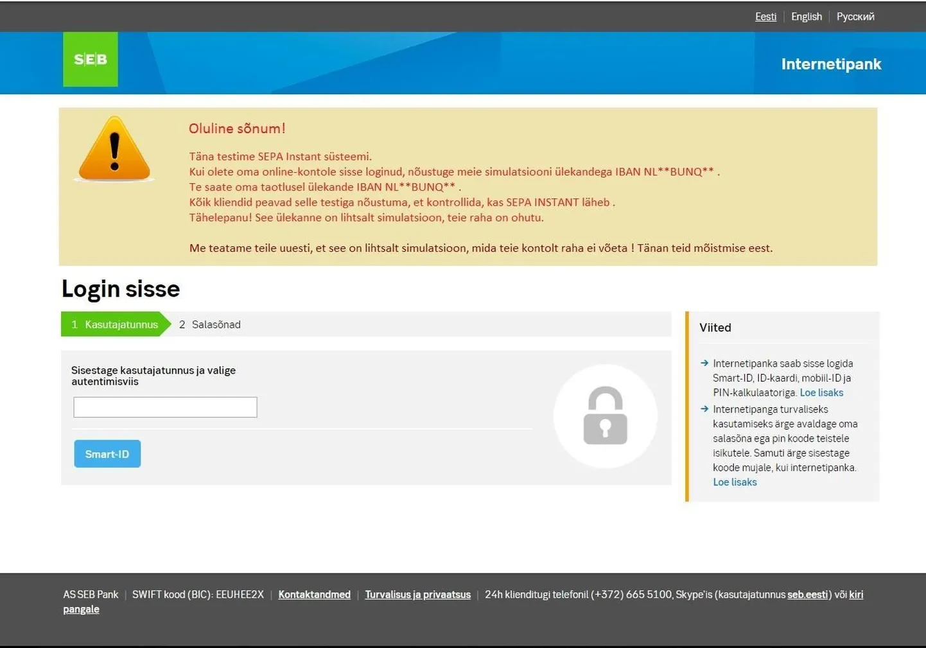Viewport: 926px width, 648px height.
Task: Click the Oluline sõnum! heading
Action: coord(237,128)
